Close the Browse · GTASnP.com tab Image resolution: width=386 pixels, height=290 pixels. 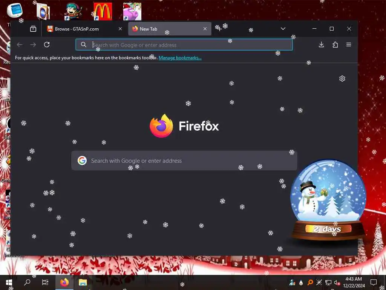(120, 29)
